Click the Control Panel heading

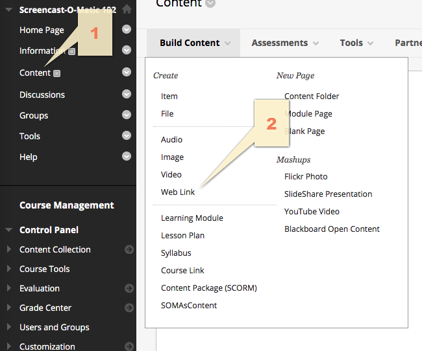(x=49, y=230)
